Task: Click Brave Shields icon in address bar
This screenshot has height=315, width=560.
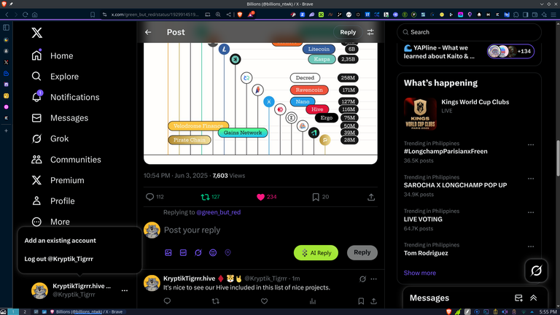Action: click(240, 15)
